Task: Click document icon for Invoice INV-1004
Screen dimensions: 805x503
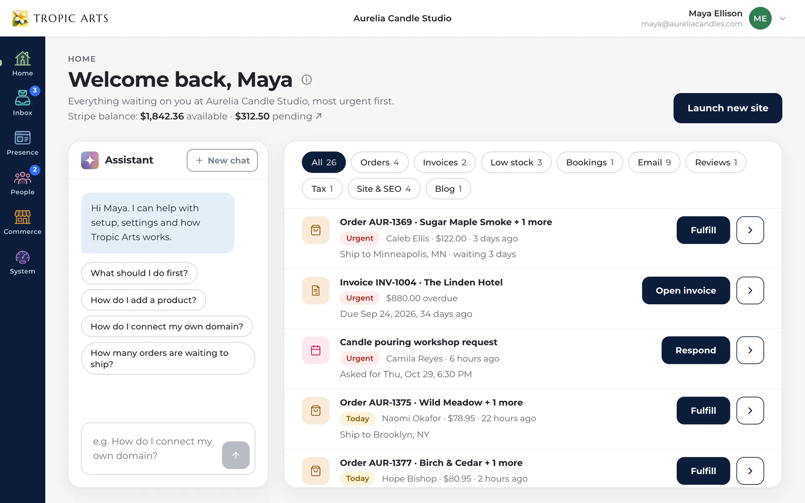Action: [x=316, y=290]
